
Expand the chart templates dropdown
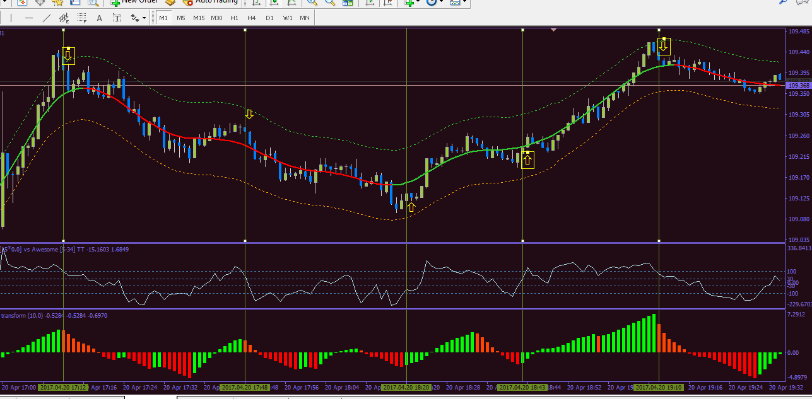pyautogui.click(x=465, y=2)
